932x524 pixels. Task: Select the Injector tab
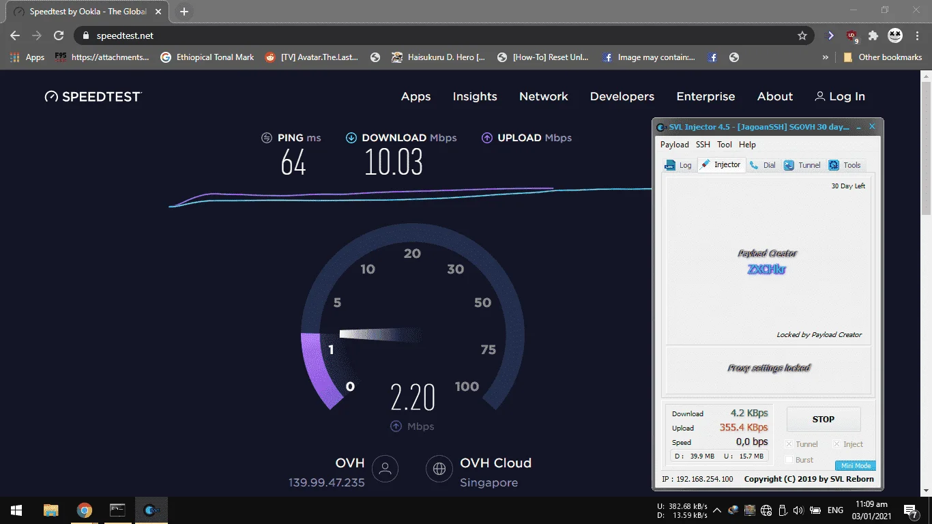tap(721, 164)
